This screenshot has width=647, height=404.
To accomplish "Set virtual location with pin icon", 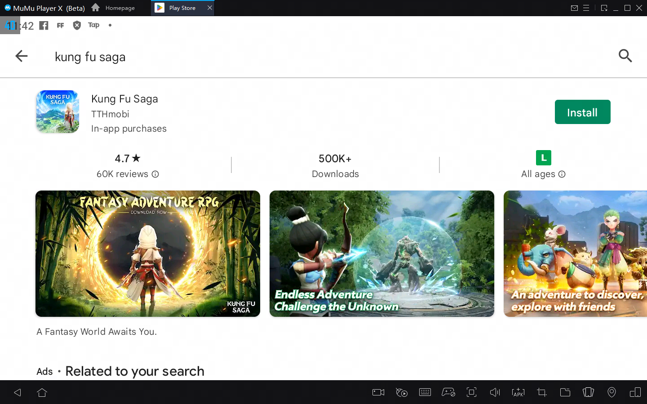I will pos(612,392).
